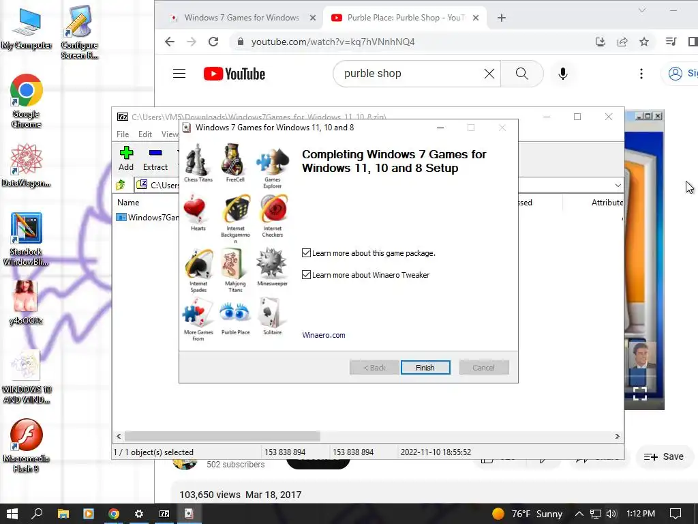Screen dimensions: 698x524
Task: Click the Purble Place eyes icon
Action: 235,312
